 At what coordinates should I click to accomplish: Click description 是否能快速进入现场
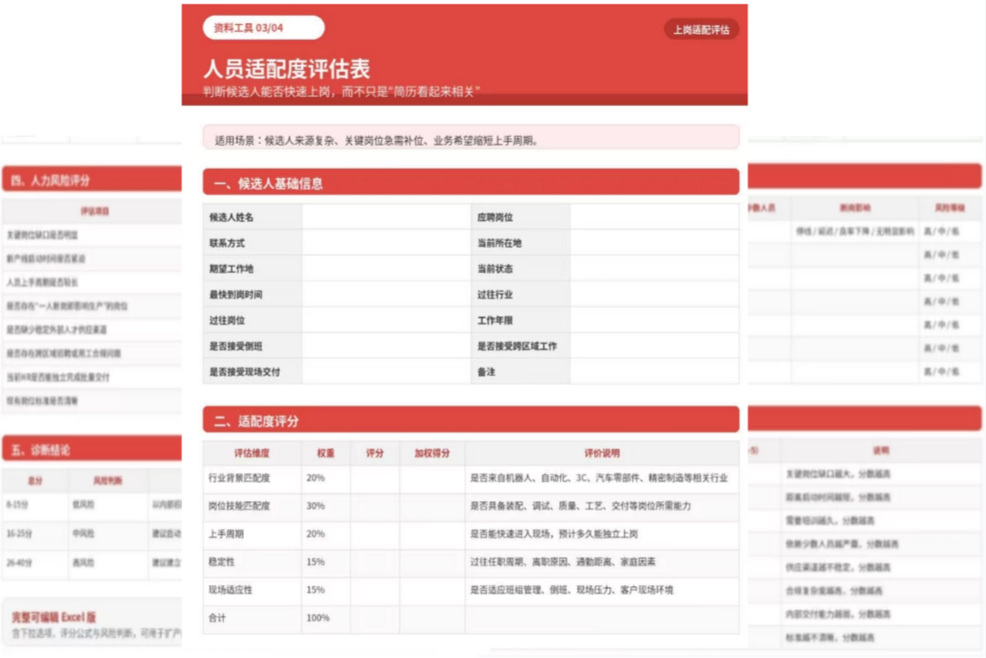(554, 534)
